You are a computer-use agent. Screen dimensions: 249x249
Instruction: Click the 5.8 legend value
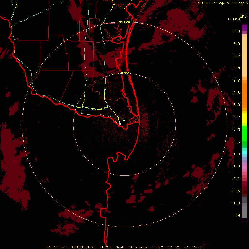(x=237, y=93)
